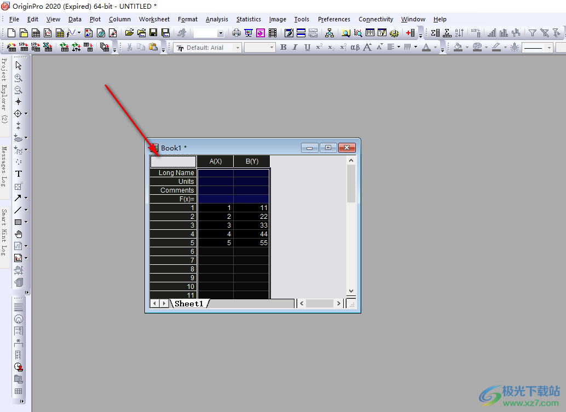The width and height of the screenshot is (566, 412).
Task: Open the line color pencil picker
Action: [x=496, y=47]
